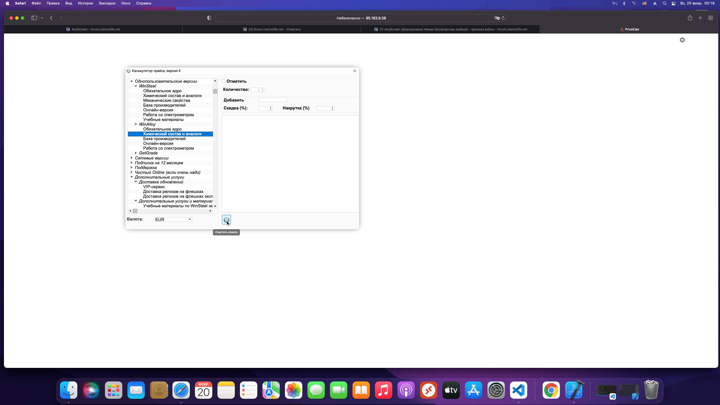Open the page settings gear icon
The width and height of the screenshot is (720, 405).
click(x=682, y=40)
